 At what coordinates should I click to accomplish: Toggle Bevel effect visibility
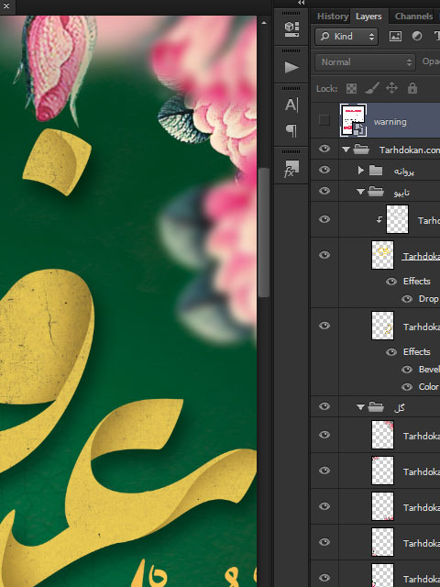[x=407, y=370]
